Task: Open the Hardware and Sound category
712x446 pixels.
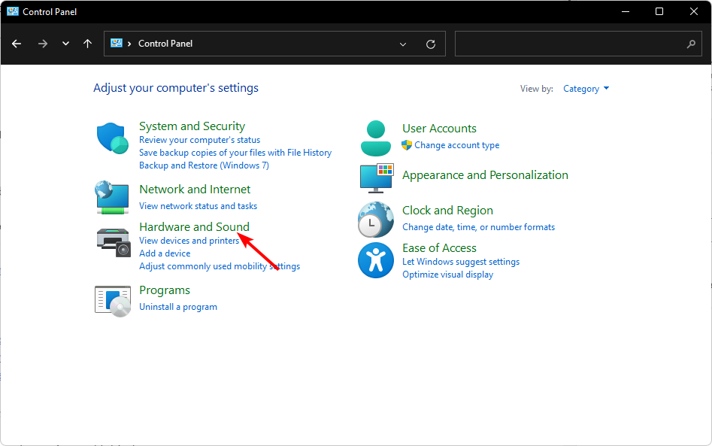Action: click(x=194, y=226)
